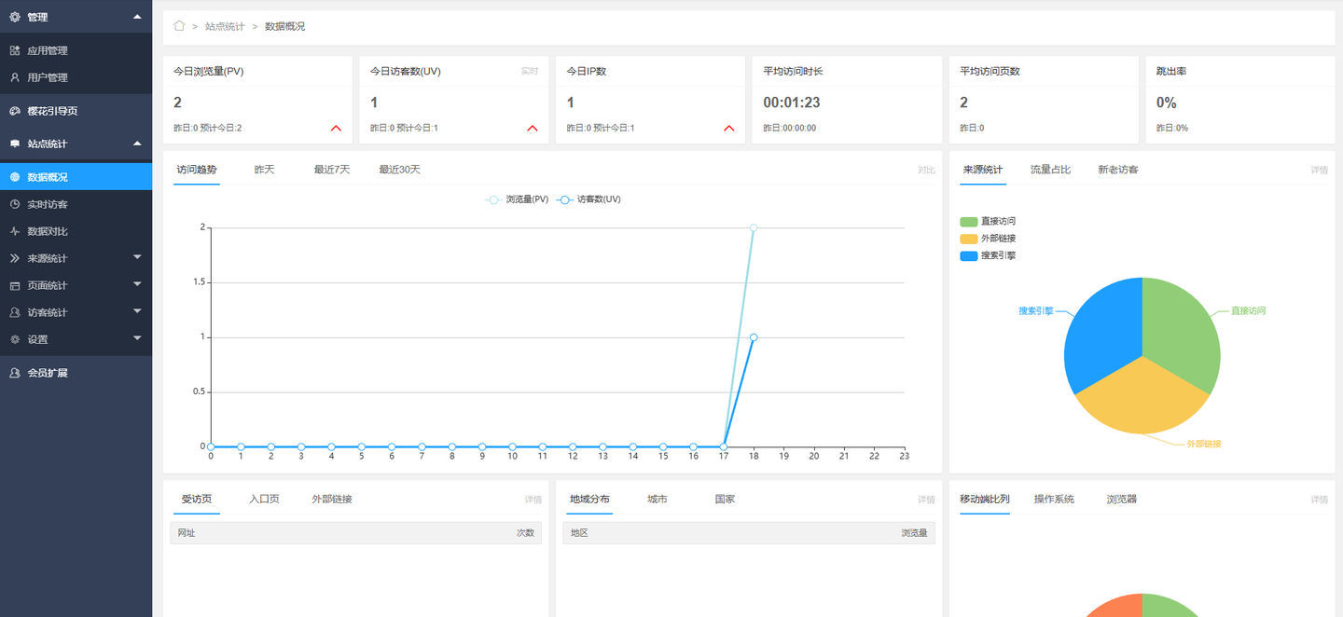Switch to the 新老访客 tab
Image resolution: width=1343 pixels, height=617 pixels.
coord(1118,170)
